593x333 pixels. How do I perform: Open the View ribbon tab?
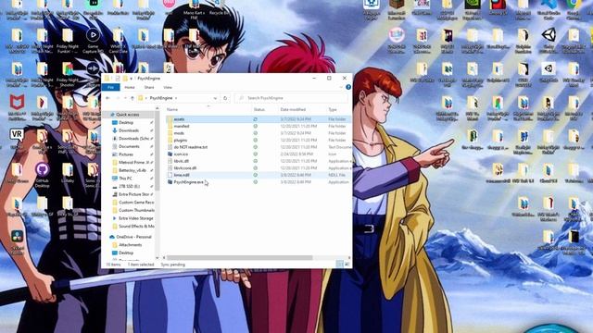tap(168, 87)
